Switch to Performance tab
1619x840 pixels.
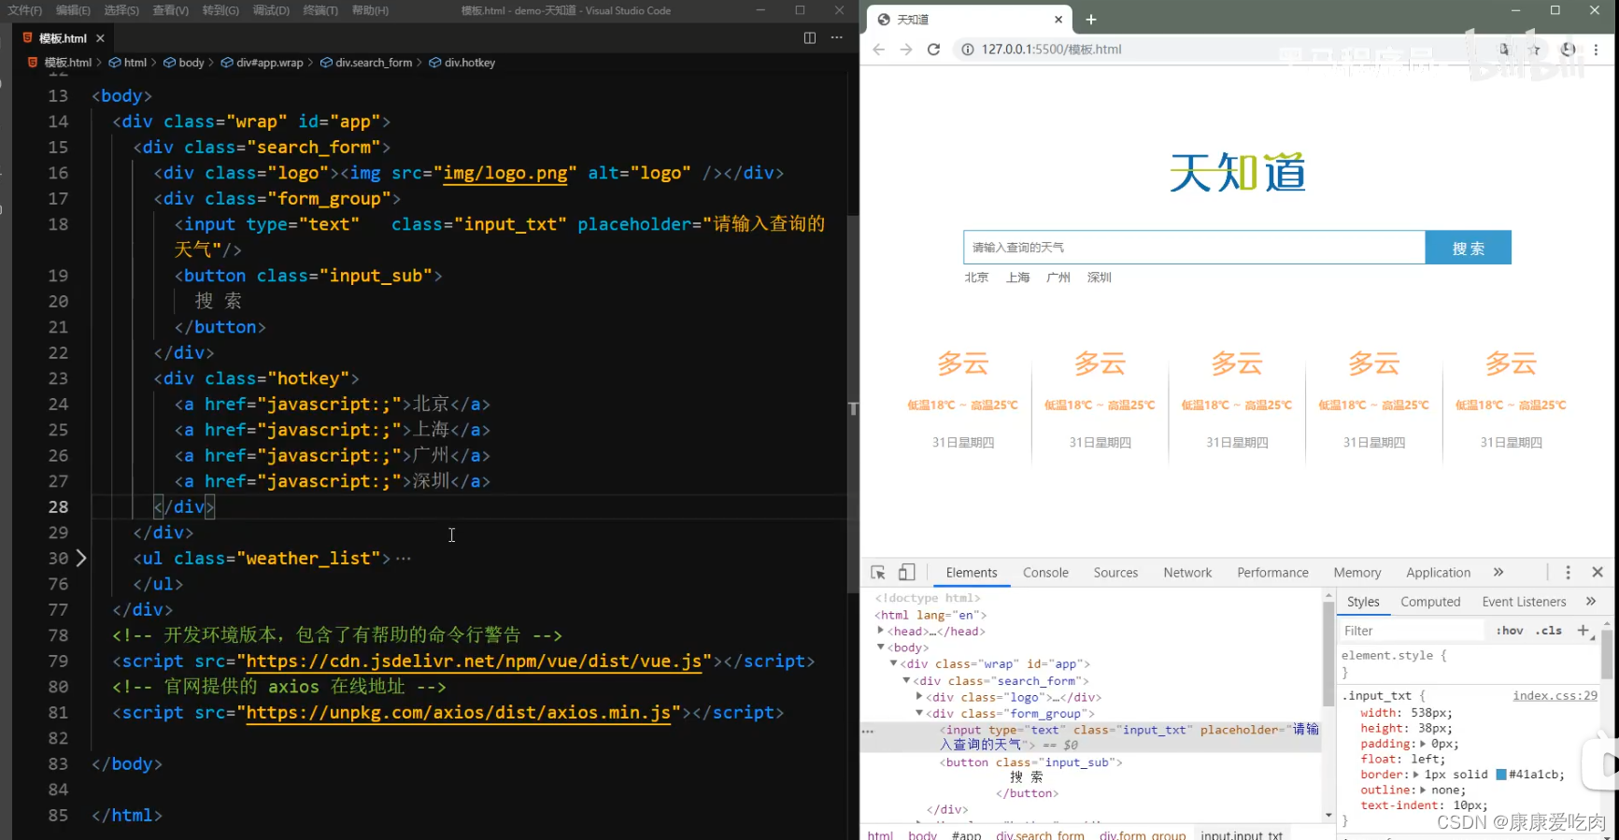click(x=1272, y=573)
